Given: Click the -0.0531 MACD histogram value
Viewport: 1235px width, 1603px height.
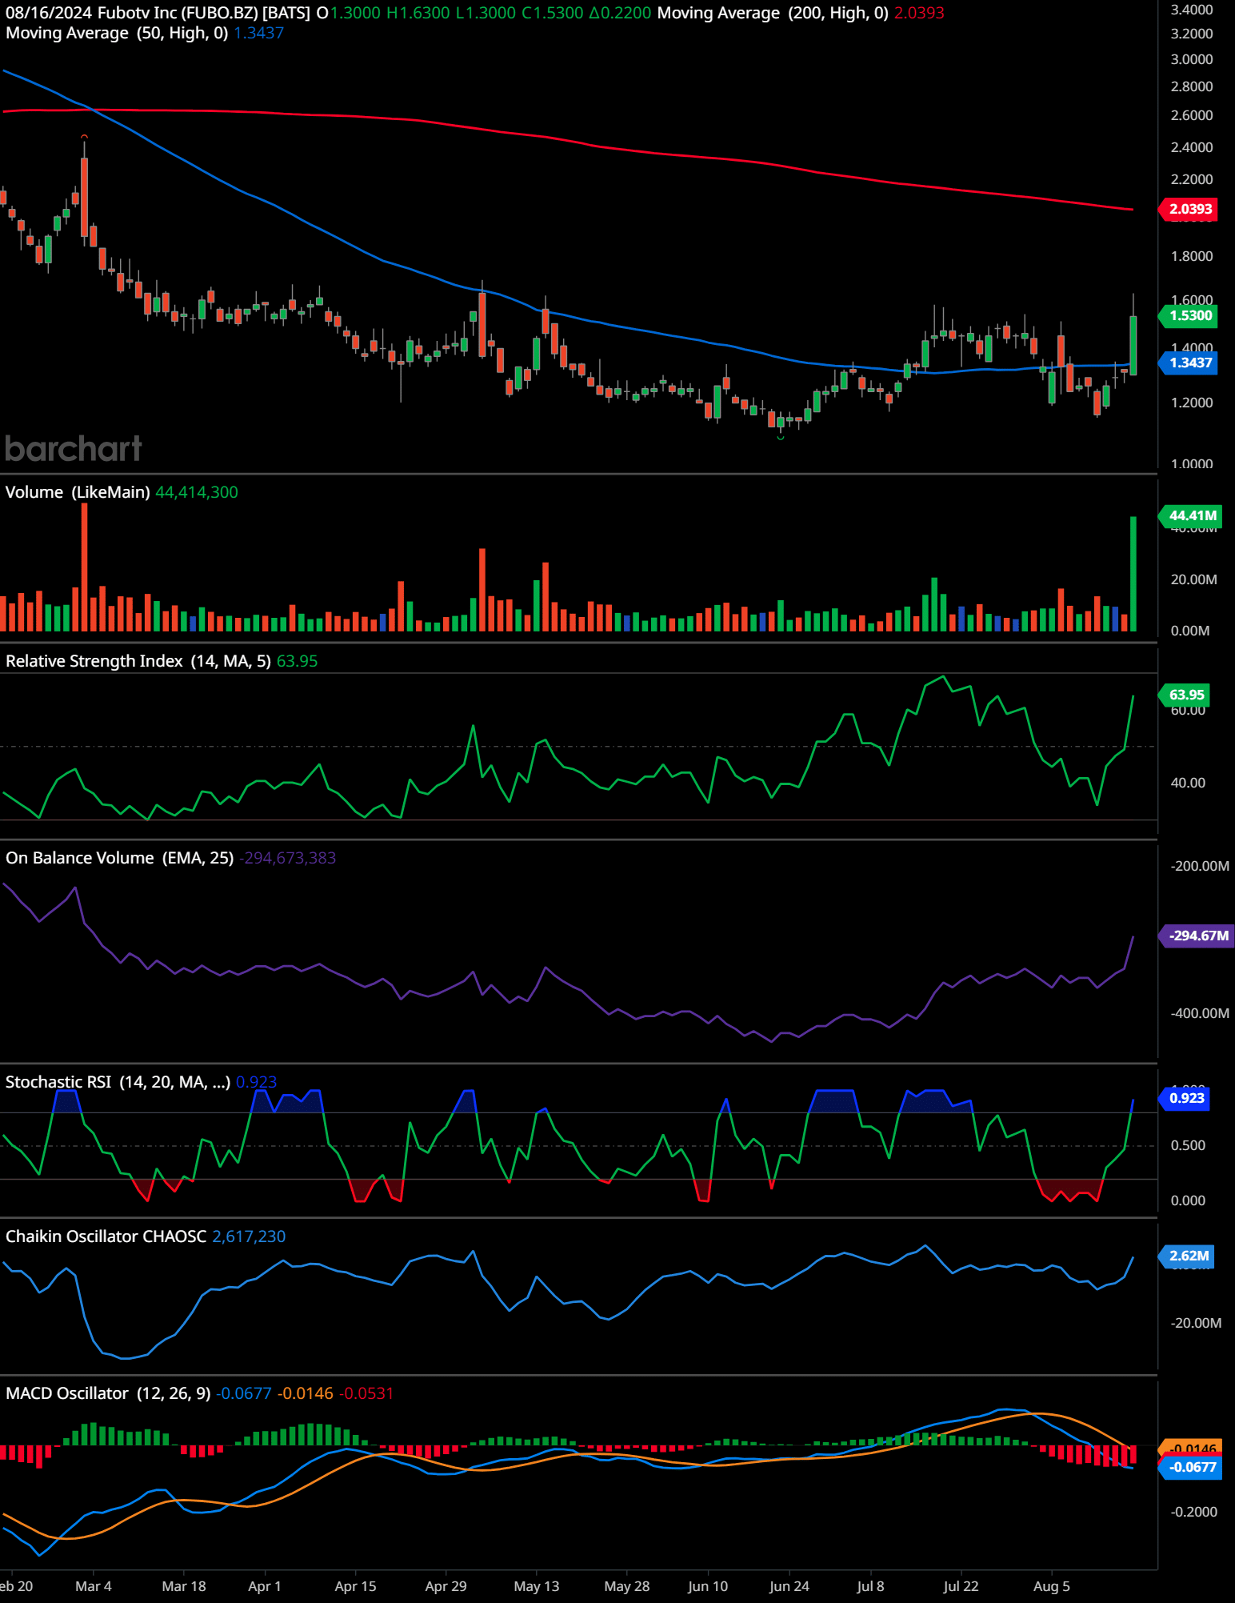Looking at the screenshot, I should pyautogui.click(x=366, y=1393).
